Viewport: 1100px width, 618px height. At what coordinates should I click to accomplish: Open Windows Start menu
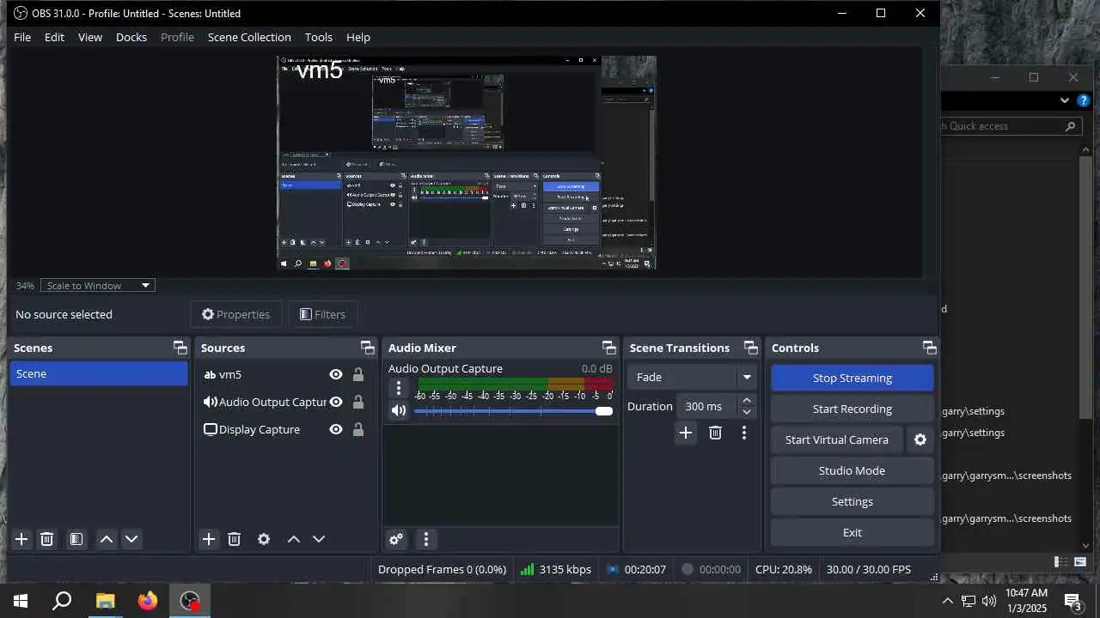21,601
